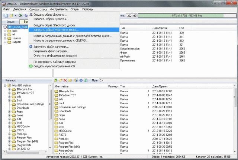Click green disc icon beside Создать мультизагрузочные CD
This screenshot has width=238, height=160.
click(x=31, y=66)
